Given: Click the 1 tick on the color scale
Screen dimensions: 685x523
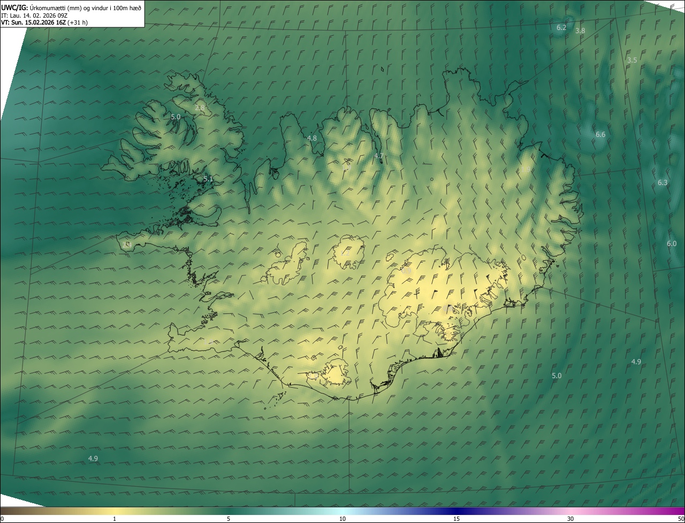Looking at the screenshot, I should click(x=115, y=519).
